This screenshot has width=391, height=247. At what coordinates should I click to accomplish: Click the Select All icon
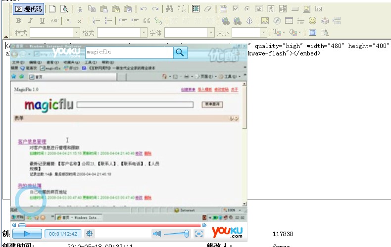pos(196,9)
